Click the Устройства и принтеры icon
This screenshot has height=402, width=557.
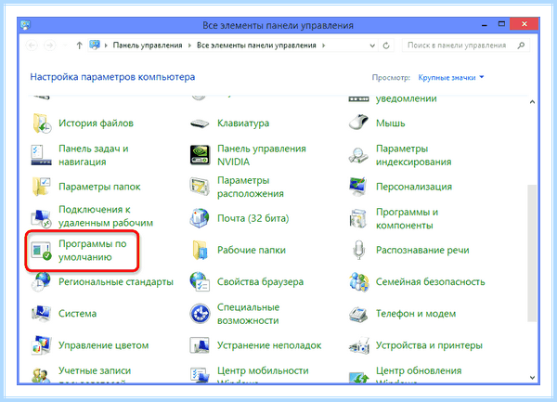(358, 345)
